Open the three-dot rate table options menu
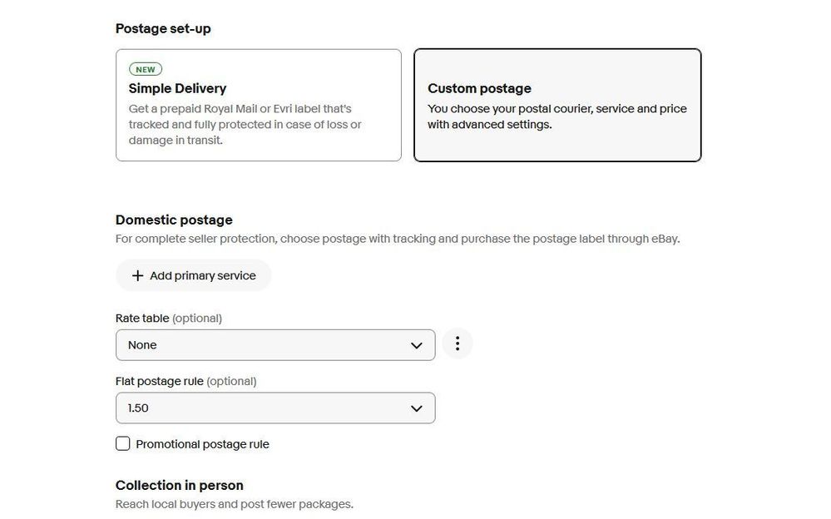 457,344
